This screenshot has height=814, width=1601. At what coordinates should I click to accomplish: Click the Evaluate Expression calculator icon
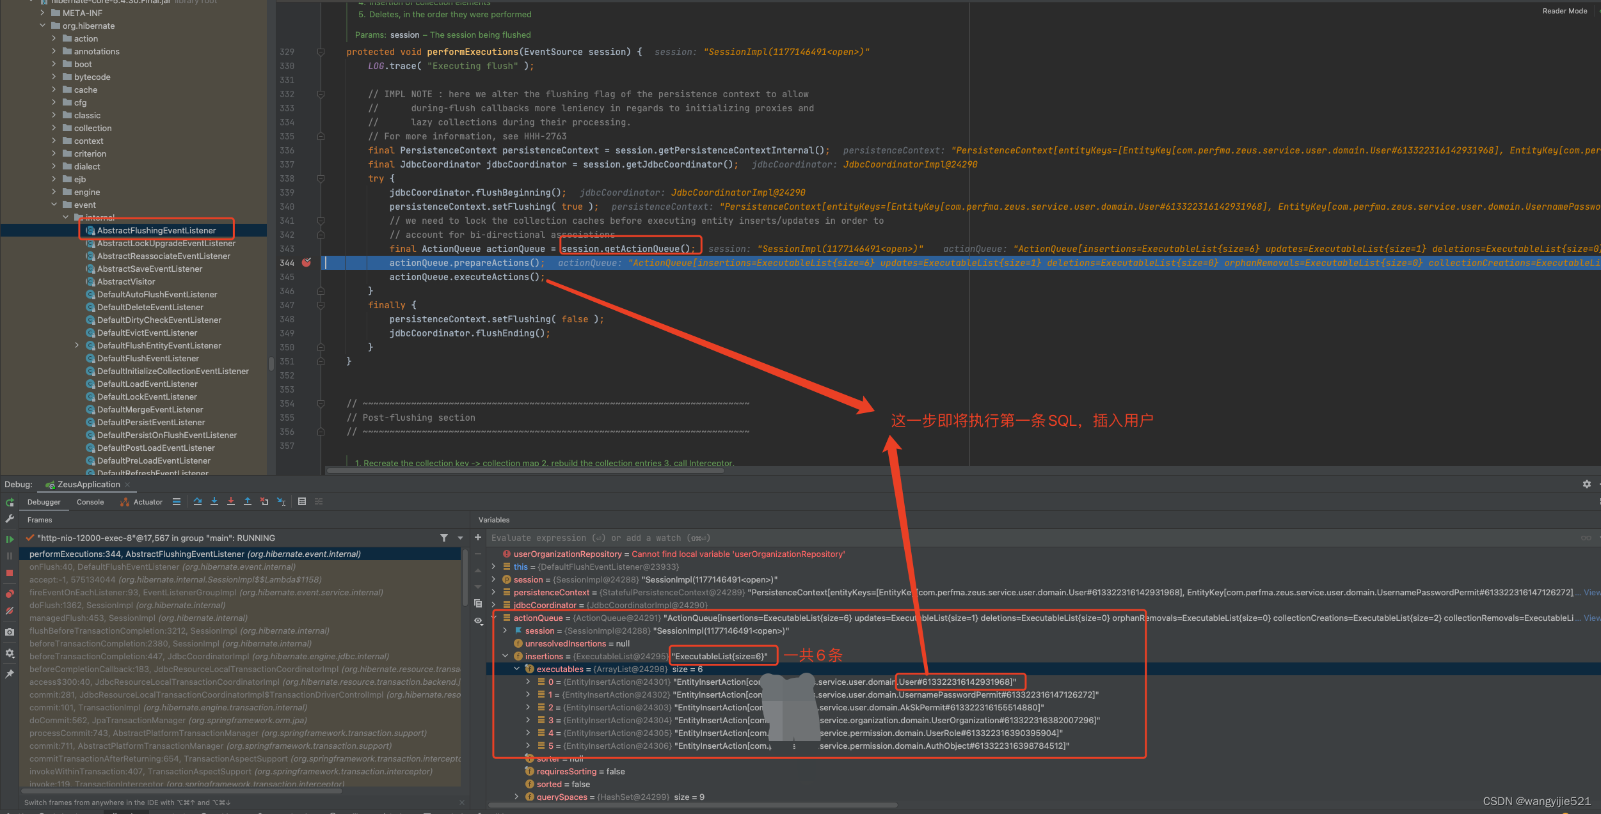tap(302, 502)
